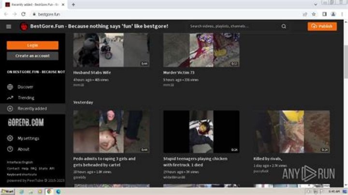Click the FAQ footer link

(x=33, y=168)
